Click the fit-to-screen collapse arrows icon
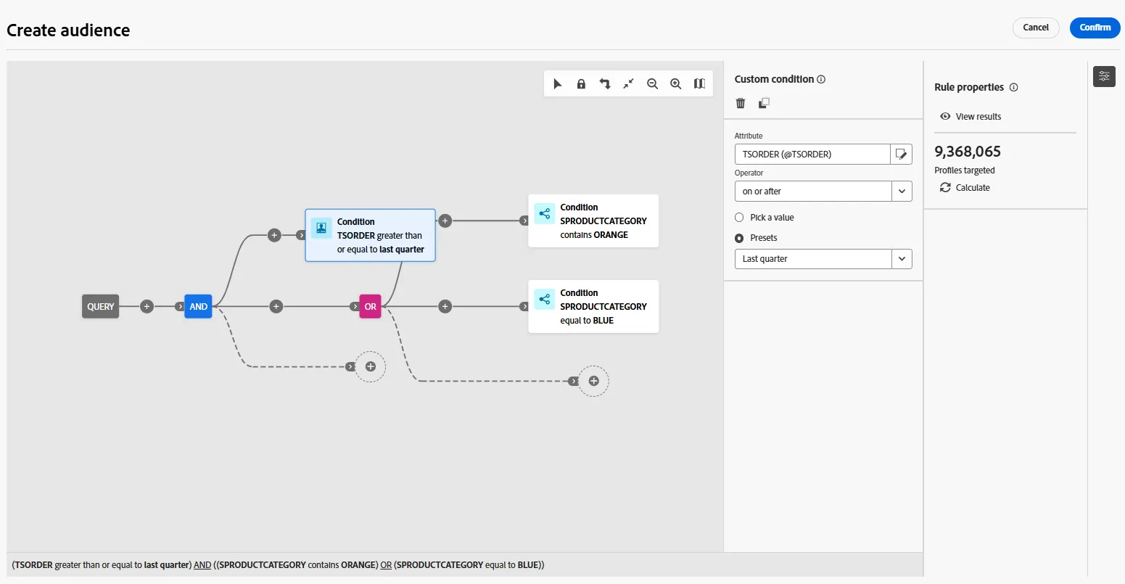 point(628,84)
